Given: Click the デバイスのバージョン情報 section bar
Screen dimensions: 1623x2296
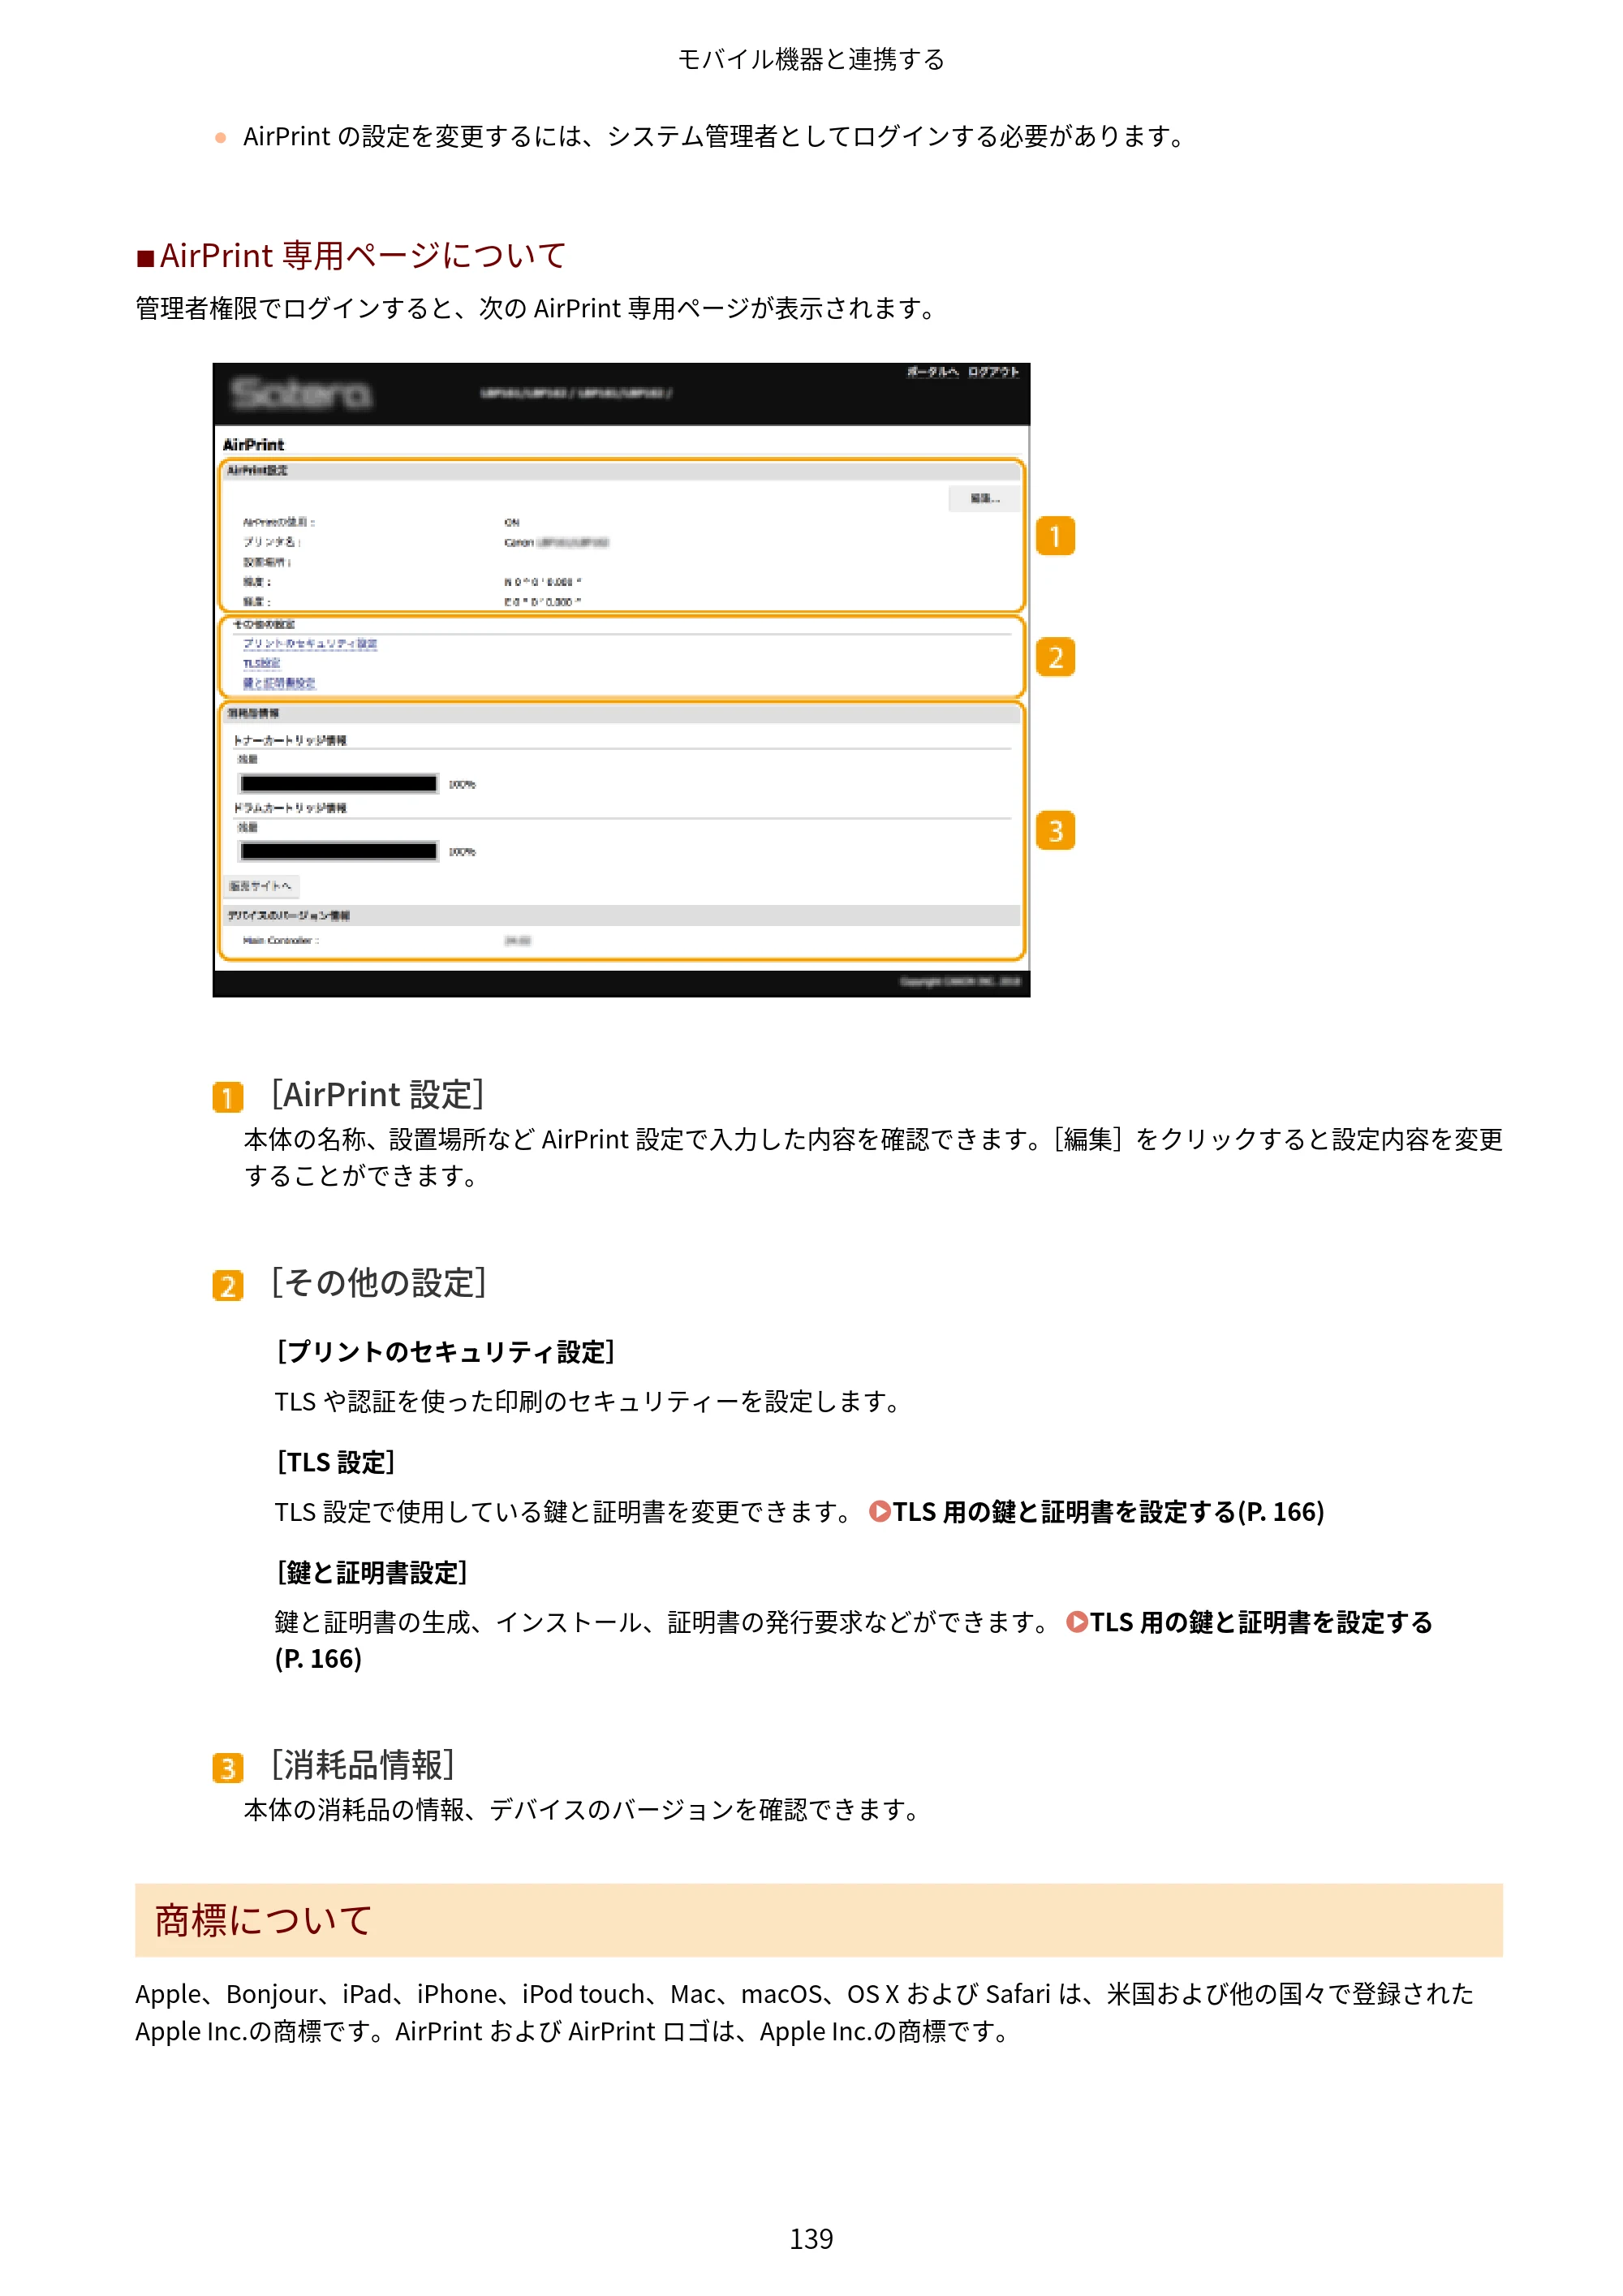Looking at the screenshot, I should coord(621,915).
